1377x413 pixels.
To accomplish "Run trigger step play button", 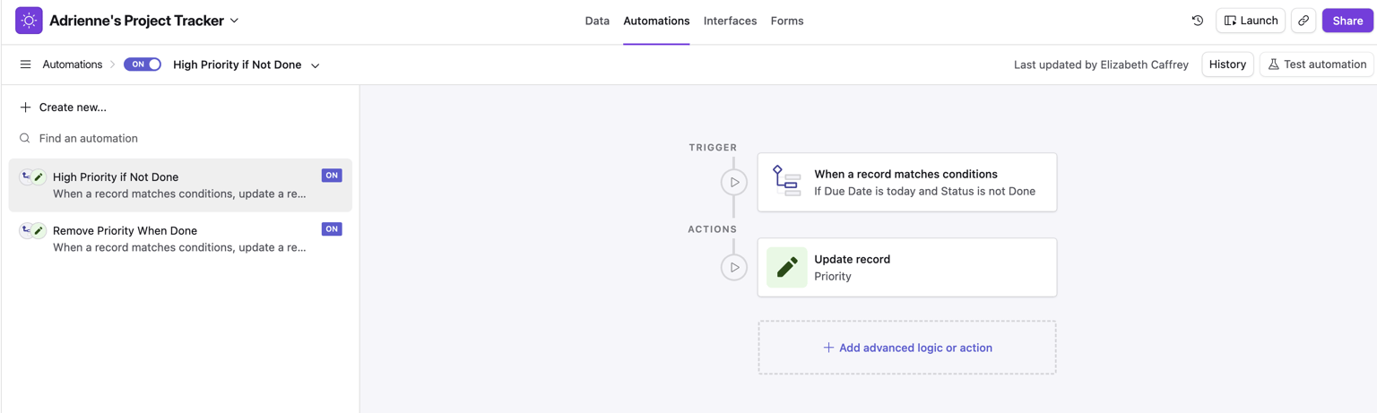I will pyautogui.click(x=734, y=182).
